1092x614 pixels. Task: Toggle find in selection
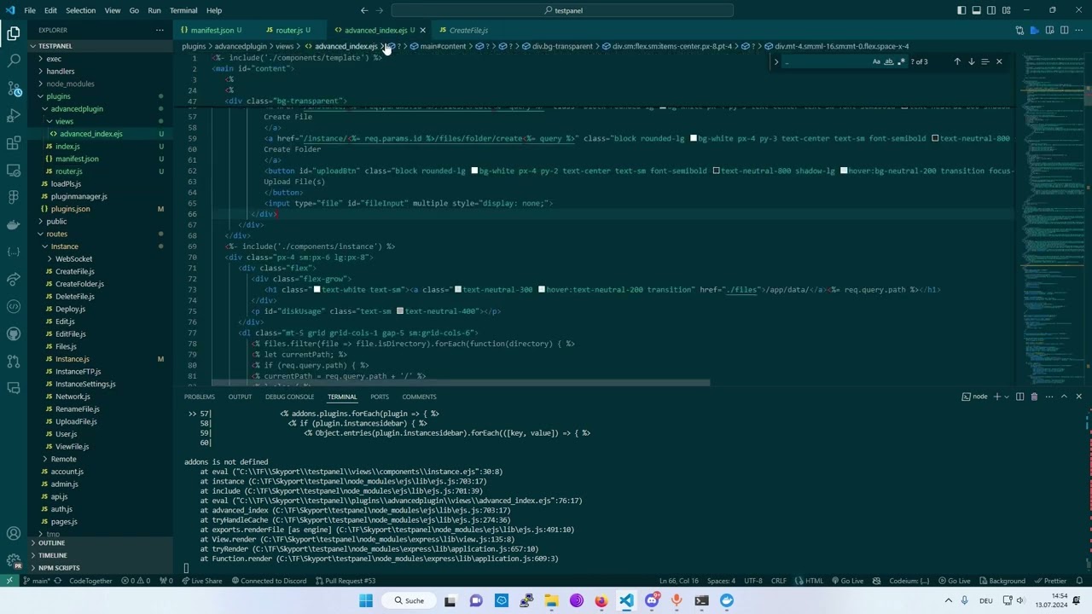tap(985, 61)
